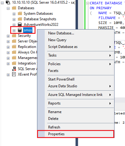Image resolution: width=125 pixels, height=146 pixels.
Task: Choose New Query in context menu
Action: [x=76, y=40]
